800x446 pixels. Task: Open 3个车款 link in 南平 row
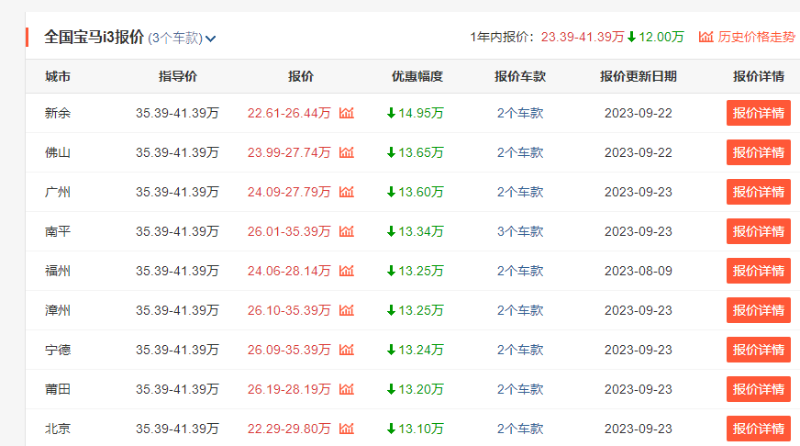coord(520,231)
